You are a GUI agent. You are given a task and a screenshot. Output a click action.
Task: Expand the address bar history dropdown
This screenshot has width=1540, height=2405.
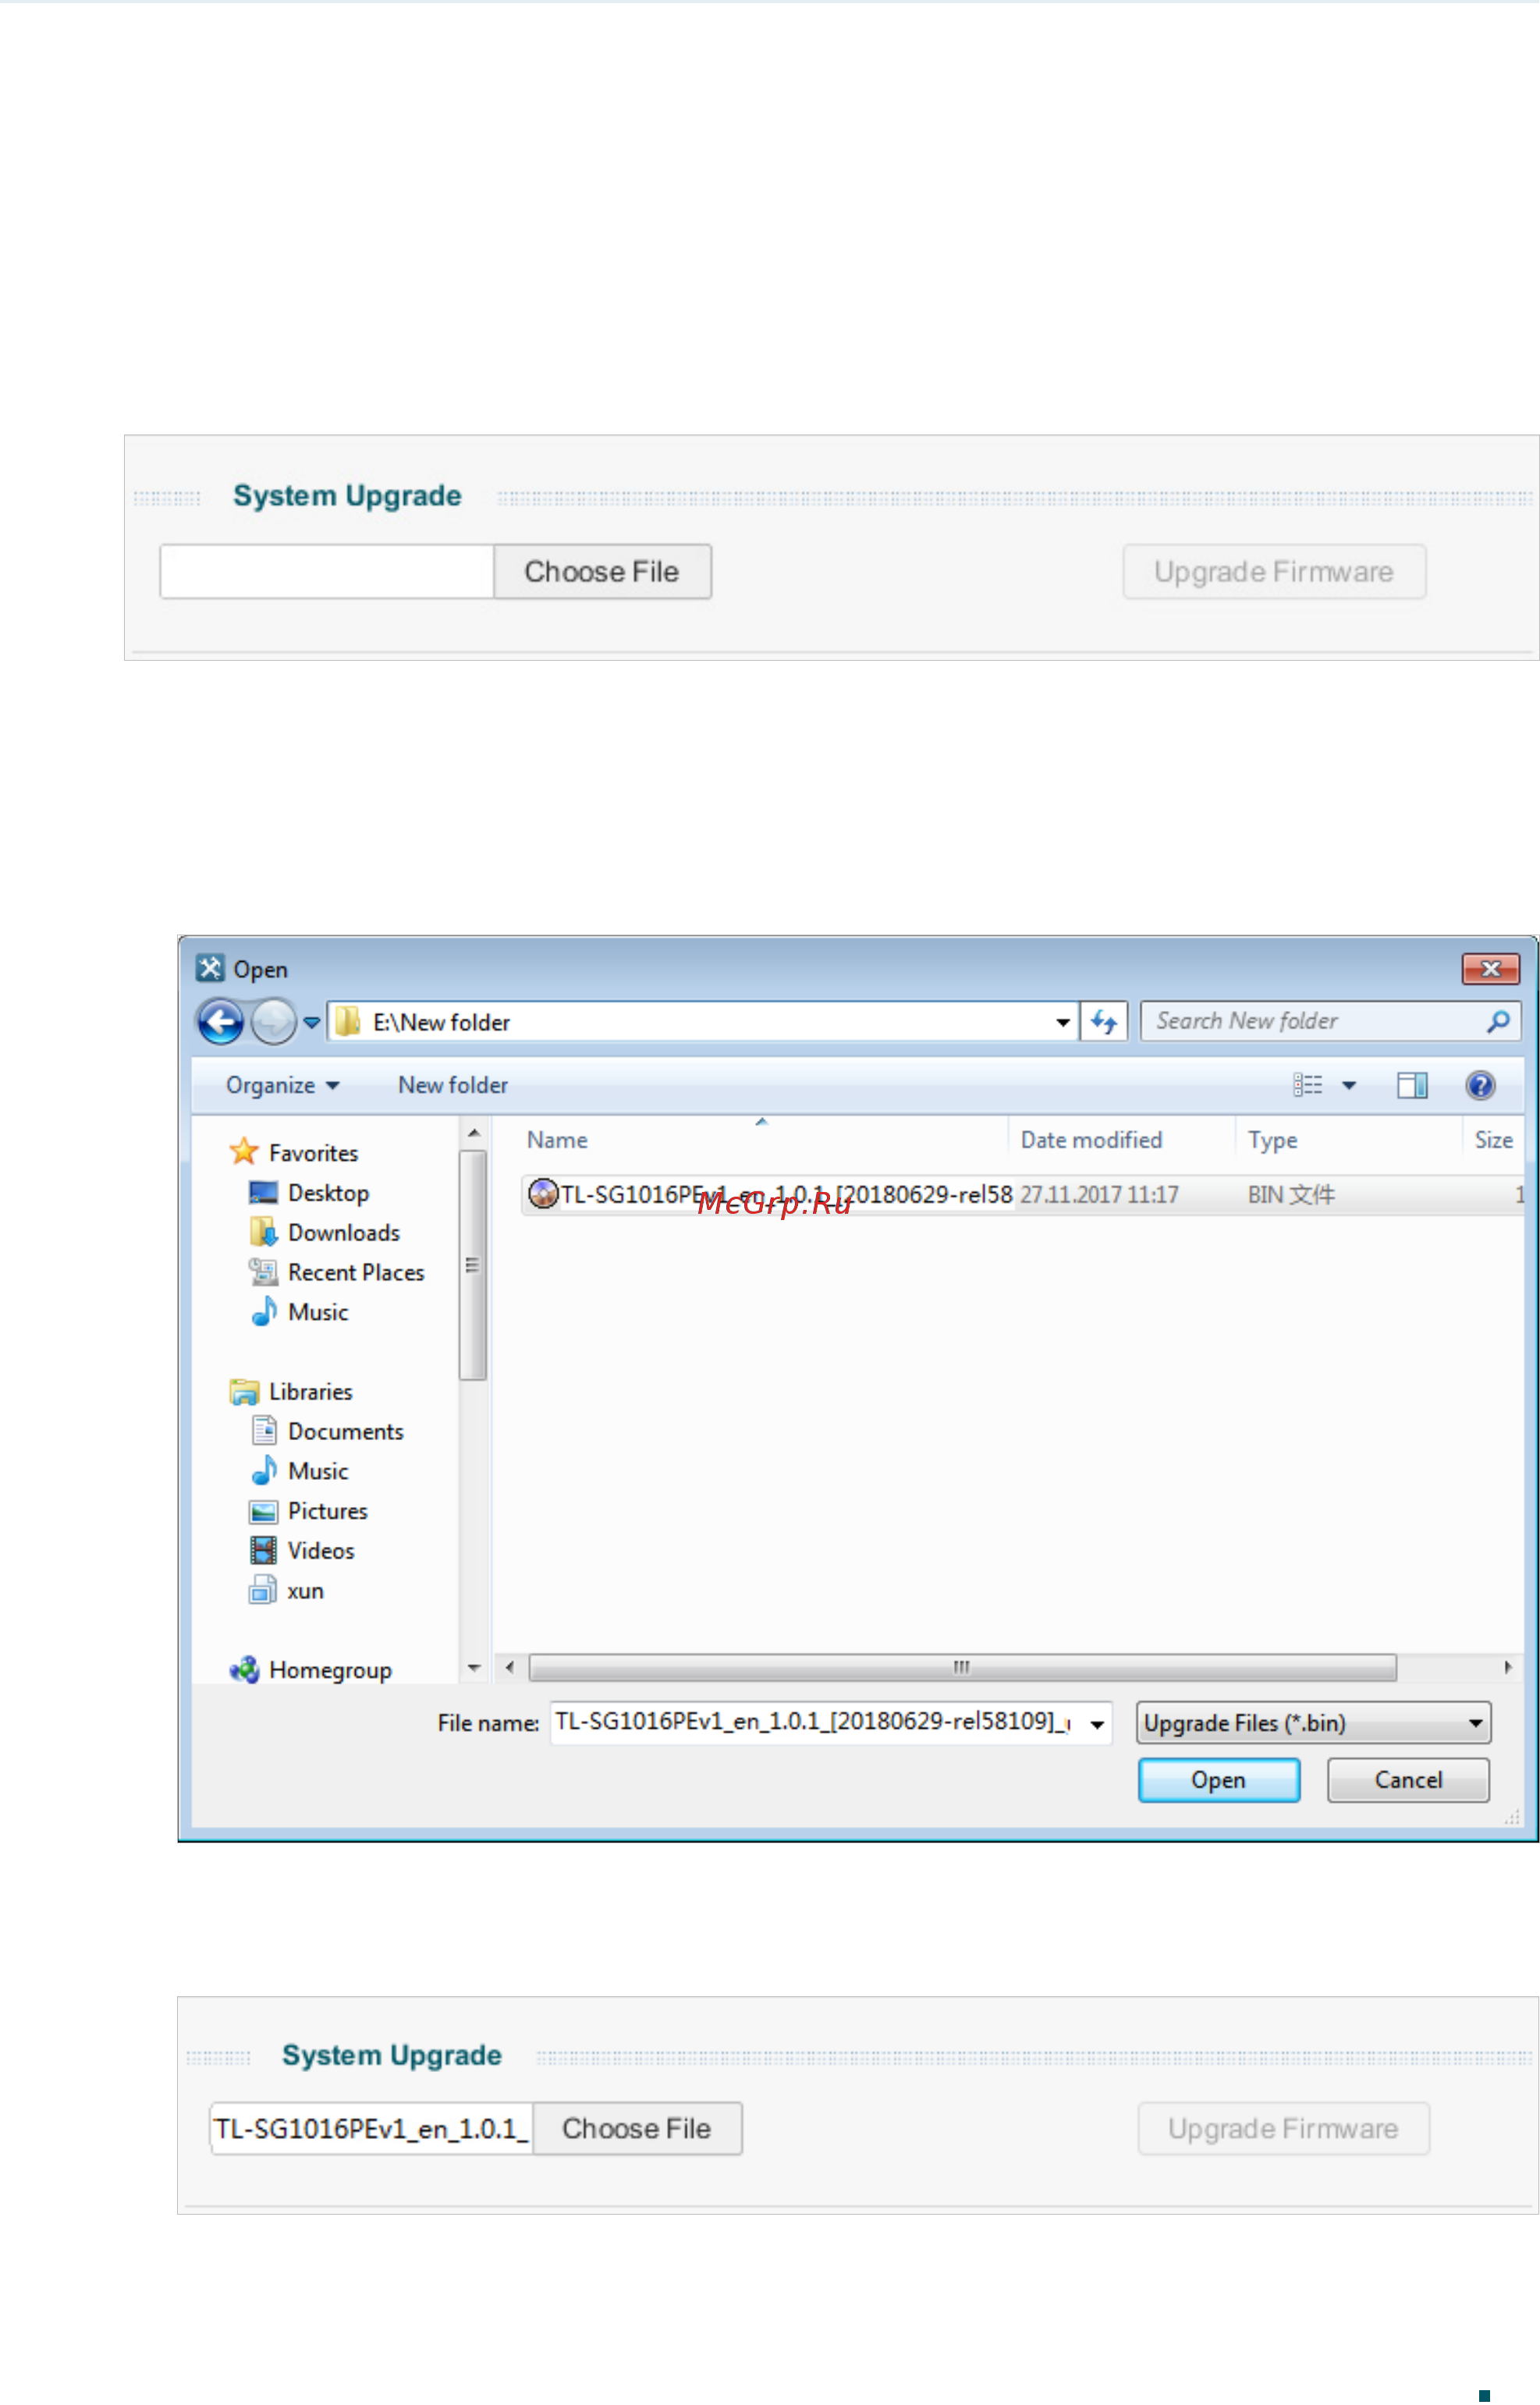1062,1023
